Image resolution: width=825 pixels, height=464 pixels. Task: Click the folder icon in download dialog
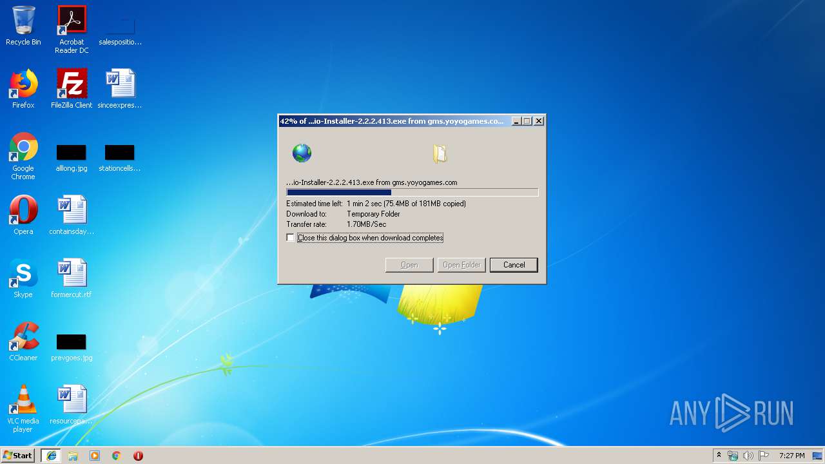pos(440,153)
